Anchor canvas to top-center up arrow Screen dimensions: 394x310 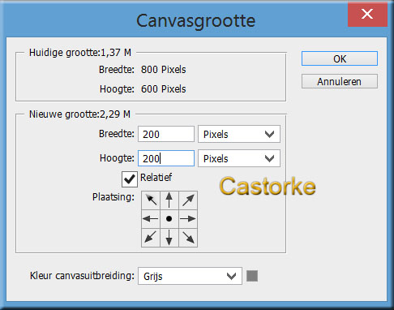point(169,200)
